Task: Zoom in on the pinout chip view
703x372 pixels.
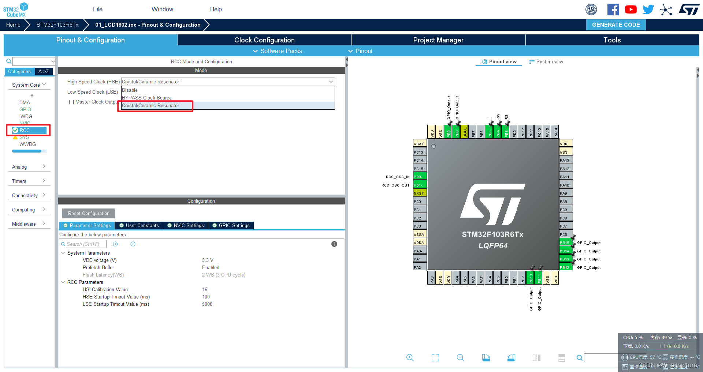Action: point(410,358)
